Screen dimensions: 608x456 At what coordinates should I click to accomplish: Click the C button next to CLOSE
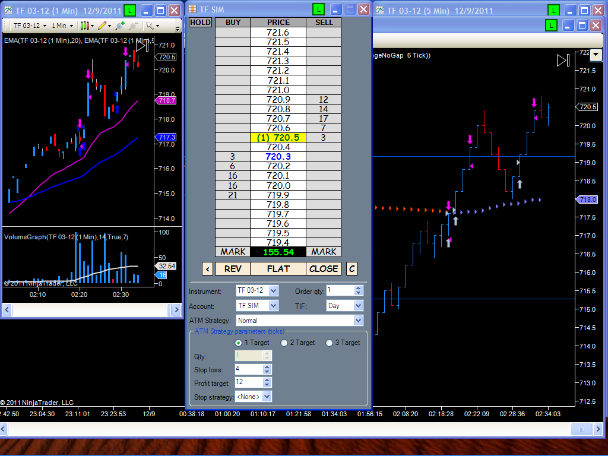pyautogui.click(x=351, y=269)
